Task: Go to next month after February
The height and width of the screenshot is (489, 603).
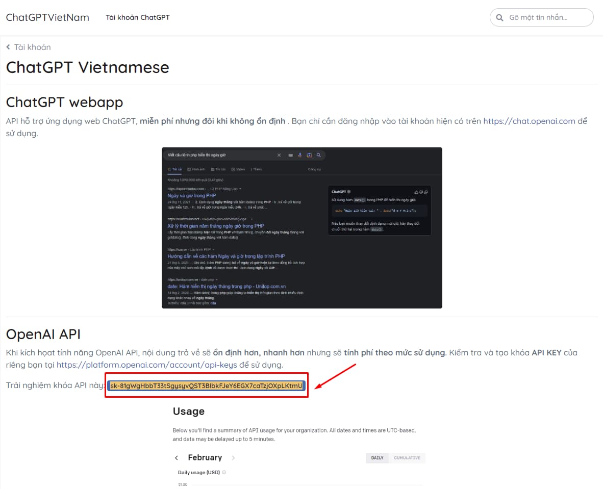Action: (x=233, y=457)
